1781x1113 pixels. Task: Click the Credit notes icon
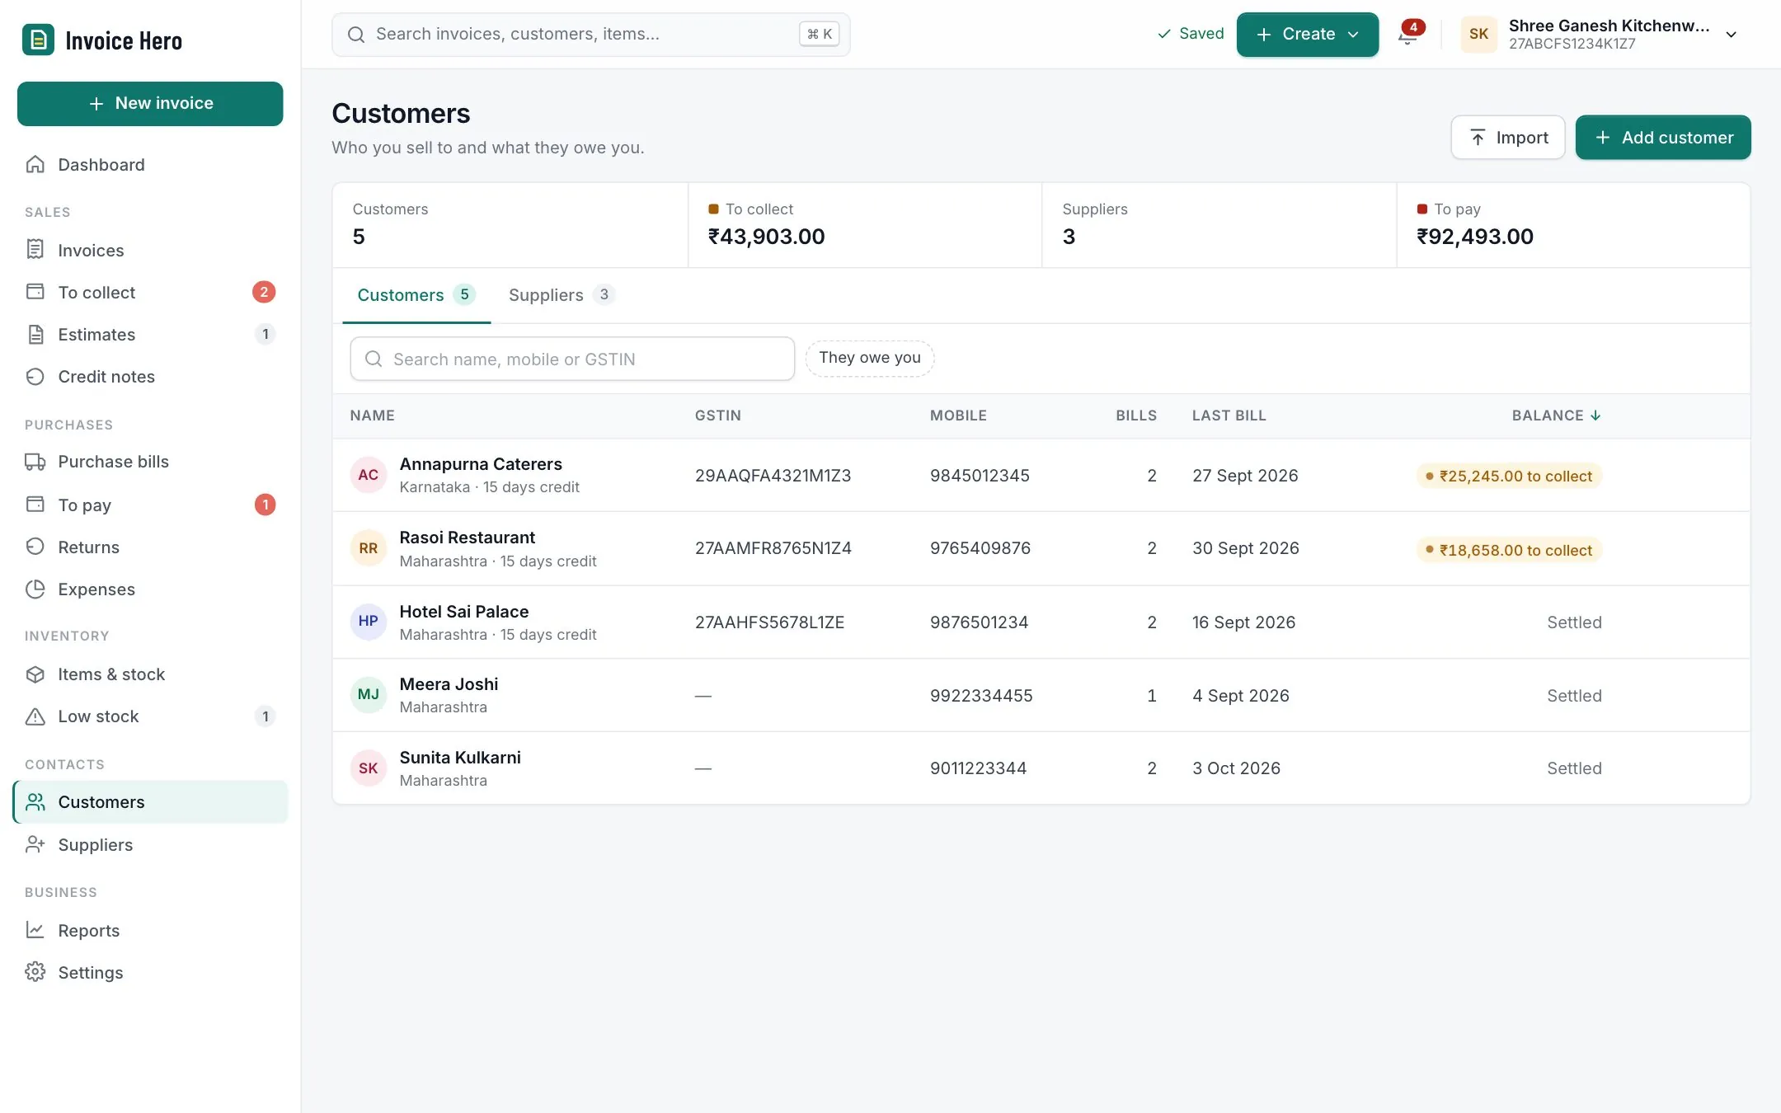click(35, 376)
